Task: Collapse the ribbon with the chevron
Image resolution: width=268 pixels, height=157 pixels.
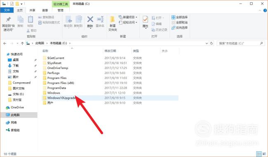Action: coord(260,10)
